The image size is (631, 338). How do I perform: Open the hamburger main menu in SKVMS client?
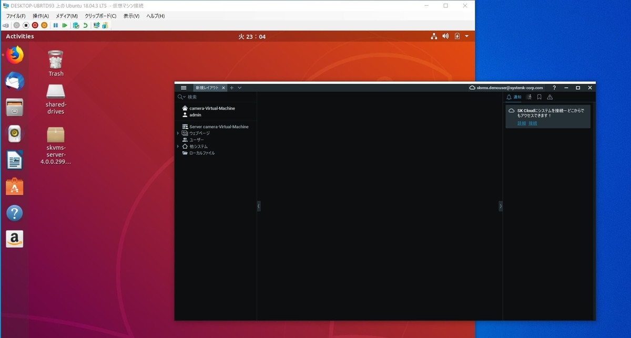click(x=184, y=88)
